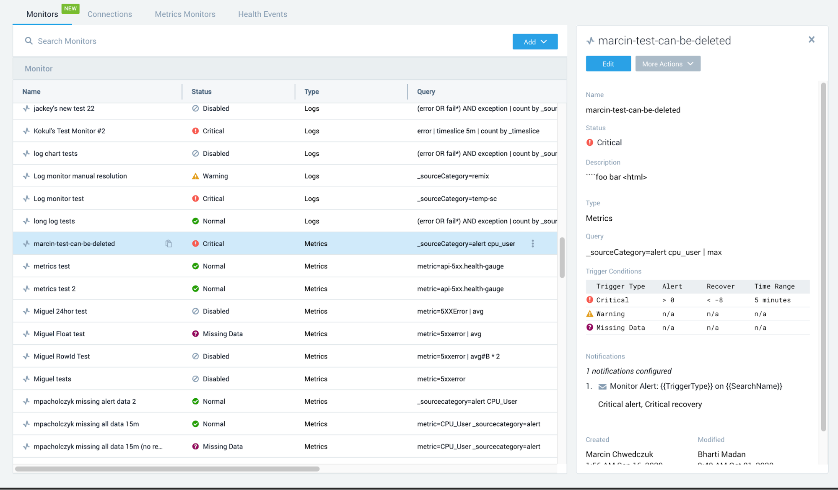Open the Health Events tab
Image resolution: width=838 pixels, height=490 pixels.
[262, 14]
